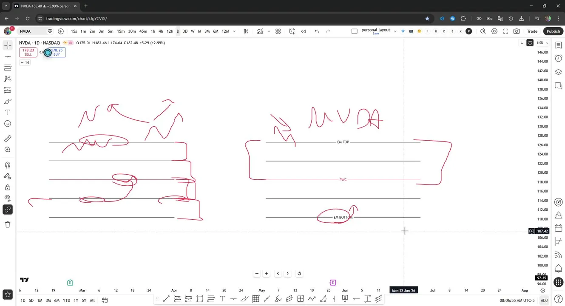Viewport: 565px width, 306px height.
Task: Open the calendar go-to-date icon
Action: point(105,300)
